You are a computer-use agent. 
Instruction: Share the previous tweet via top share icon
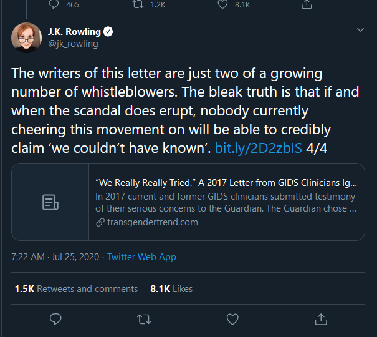(x=306, y=5)
